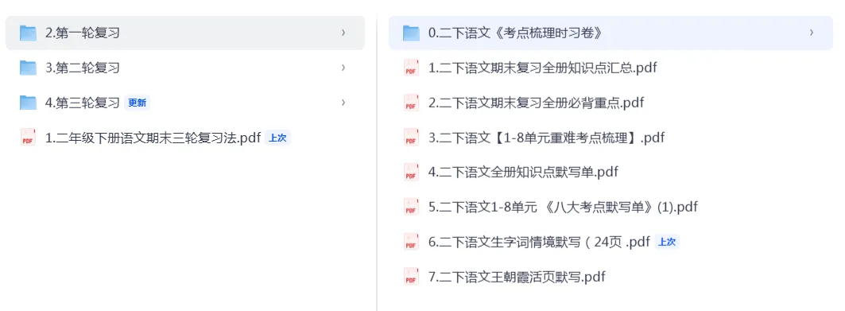Click the folder icon for 2.第一轮复习
This screenshot has height=311, width=845.
[x=28, y=33]
